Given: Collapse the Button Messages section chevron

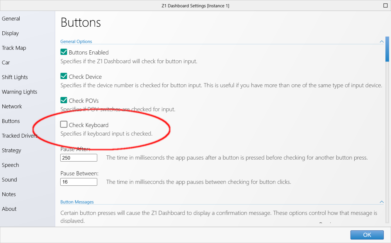Looking at the screenshot, I should (382, 202).
